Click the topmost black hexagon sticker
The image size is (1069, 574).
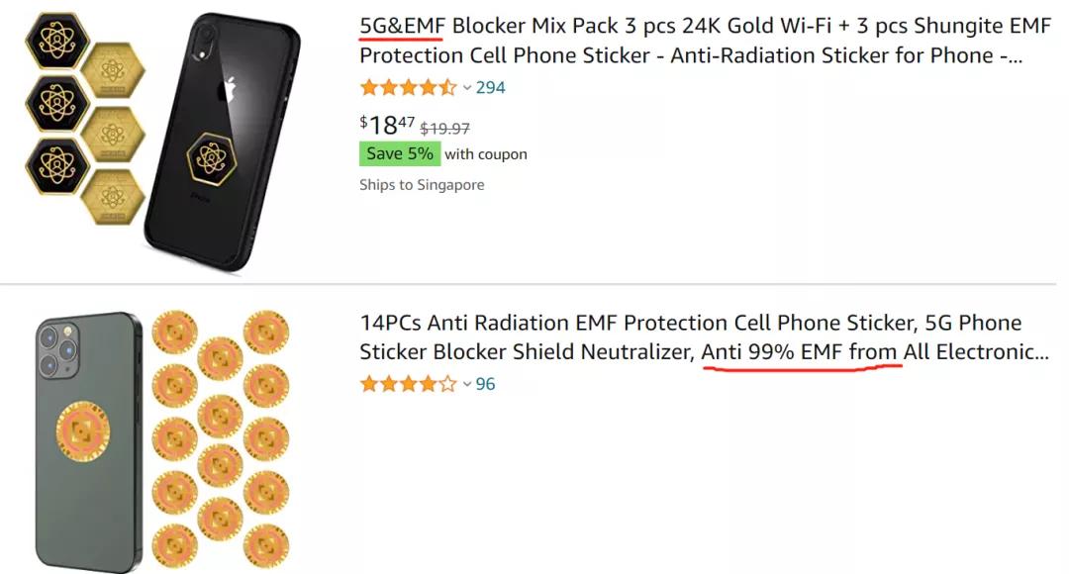tap(57, 41)
